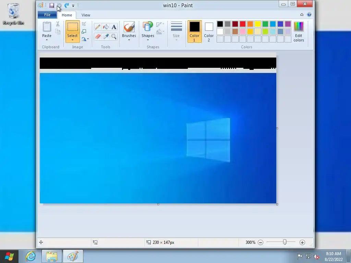Activate the Color 2 button
Image resolution: width=351 pixels, height=263 pixels.
[x=209, y=32]
